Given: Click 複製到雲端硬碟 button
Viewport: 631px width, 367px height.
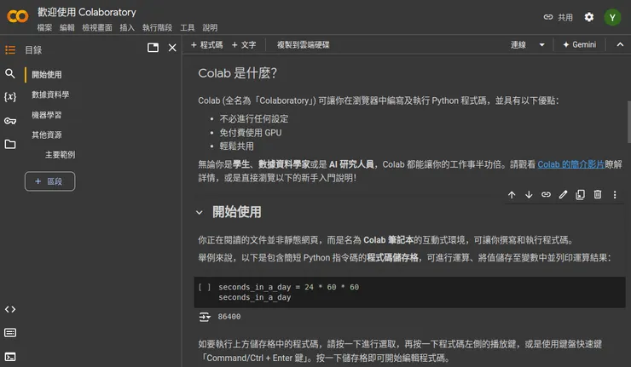Looking at the screenshot, I should [303, 44].
